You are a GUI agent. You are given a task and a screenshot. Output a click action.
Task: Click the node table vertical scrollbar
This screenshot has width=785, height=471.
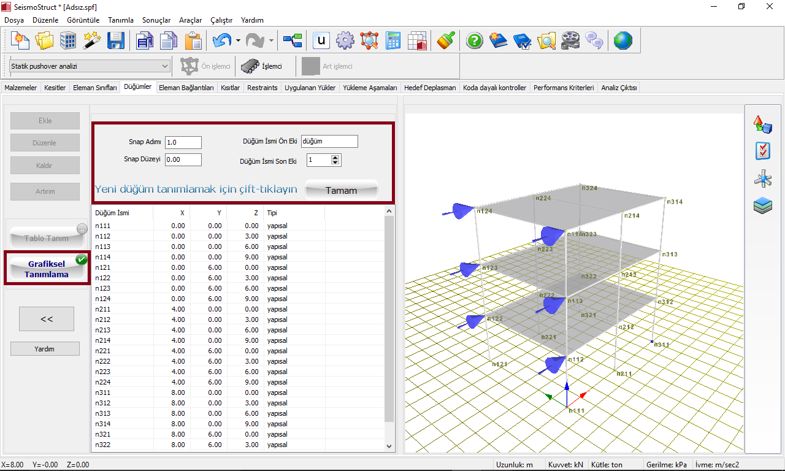pyautogui.click(x=389, y=319)
